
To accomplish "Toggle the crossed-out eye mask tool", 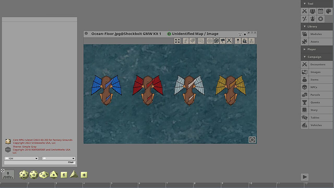I will [x=216, y=41].
